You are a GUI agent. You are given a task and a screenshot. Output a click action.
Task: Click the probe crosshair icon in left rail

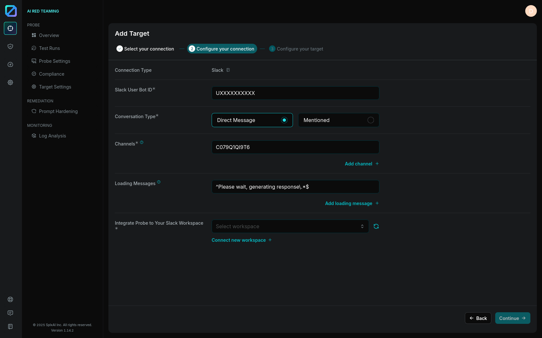click(10, 28)
